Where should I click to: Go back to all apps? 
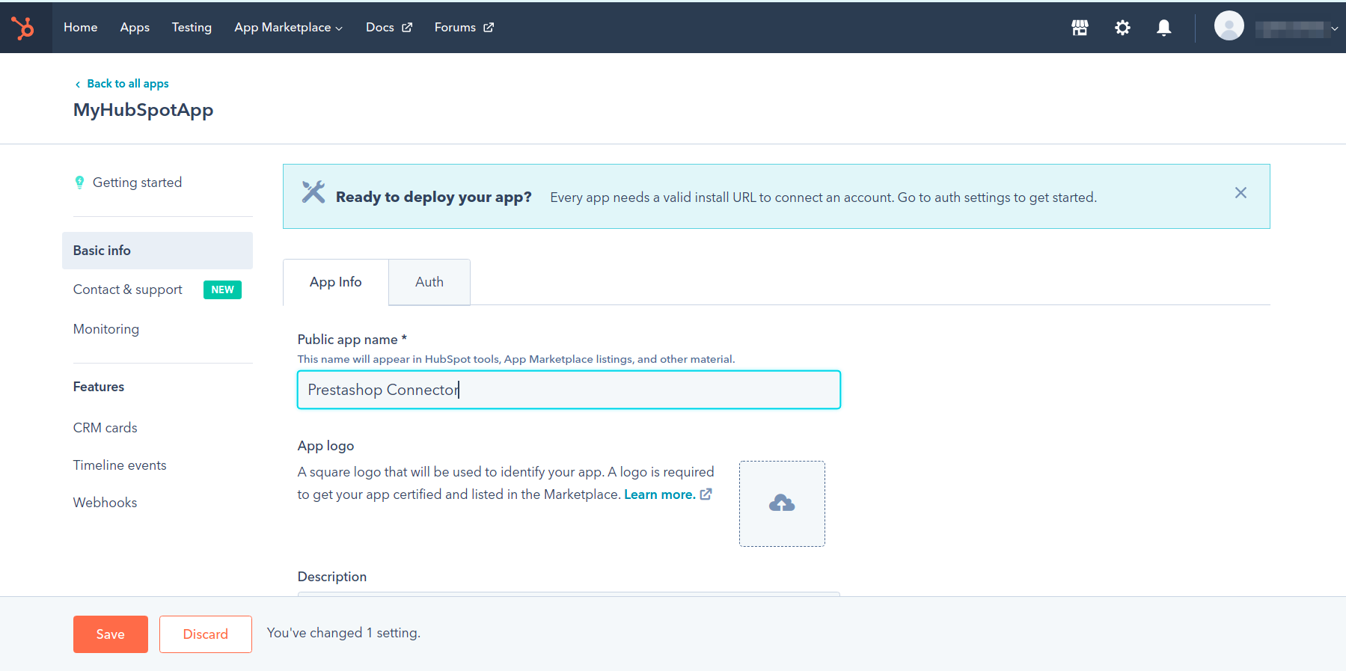click(122, 84)
